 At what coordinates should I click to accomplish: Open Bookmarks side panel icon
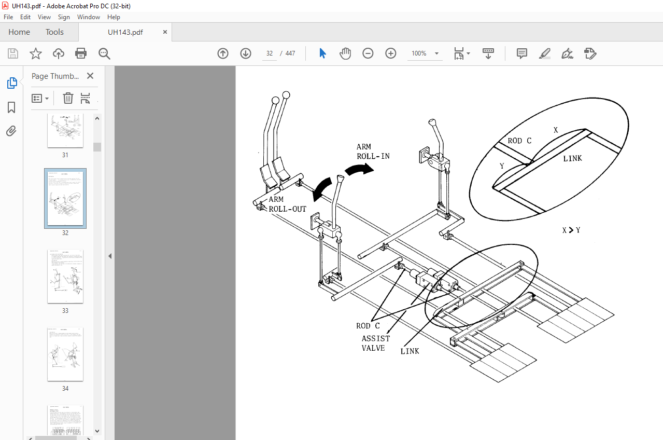pos(11,107)
